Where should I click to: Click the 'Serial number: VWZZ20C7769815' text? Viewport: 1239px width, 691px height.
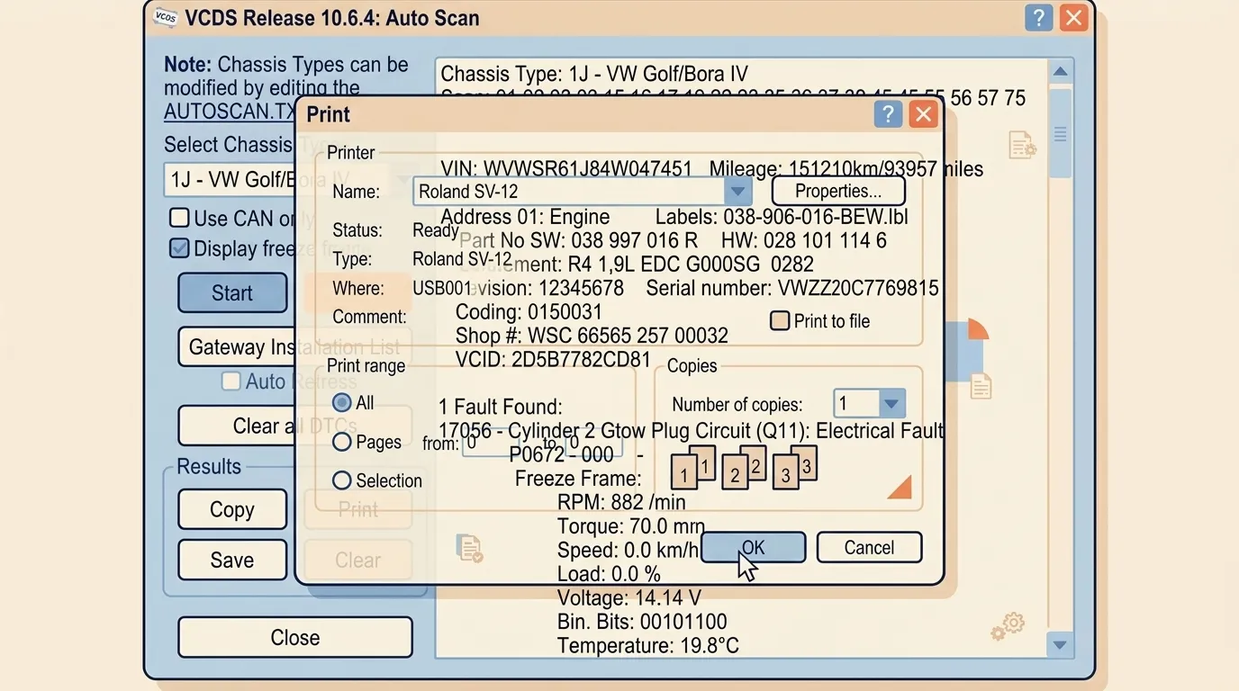[792, 288]
